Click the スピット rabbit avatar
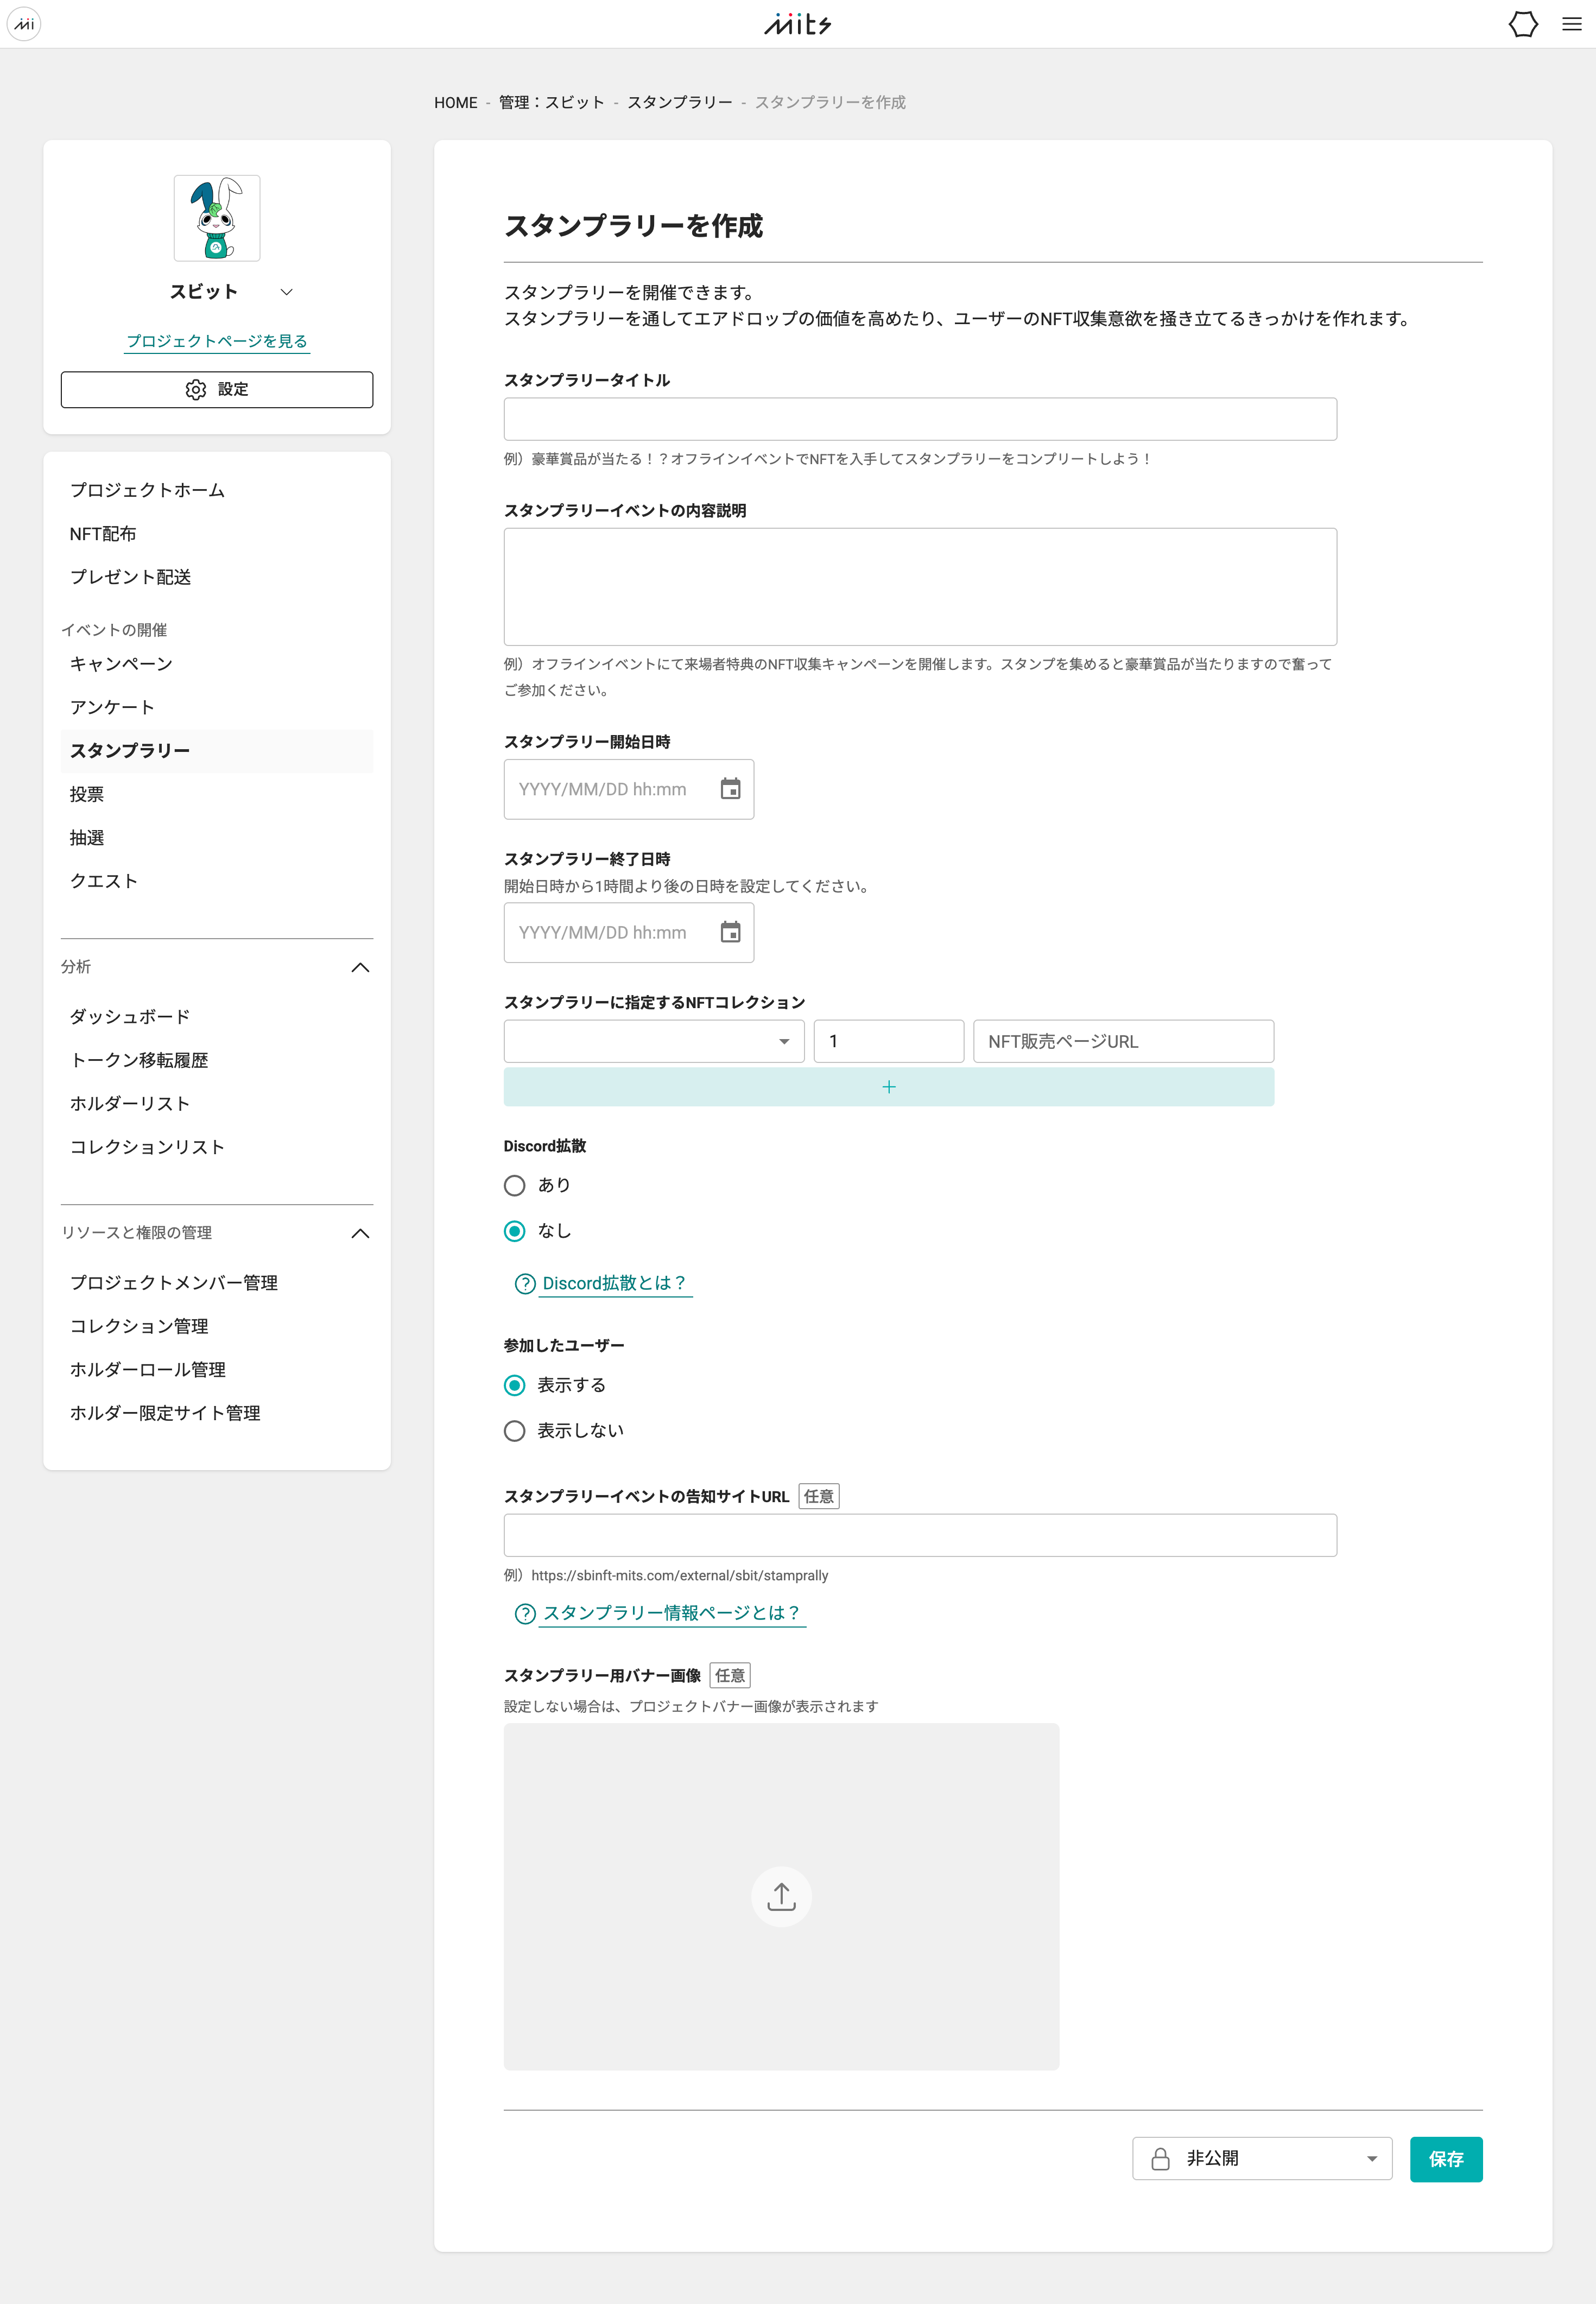The height and width of the screenshot is (2304, 1596). coord(217,218)
